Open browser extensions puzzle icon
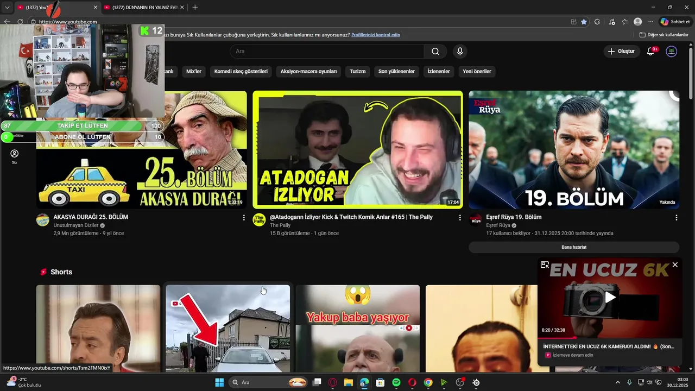Image resolution: width=695 pixels, height=391 pixels. pos(597,22)
